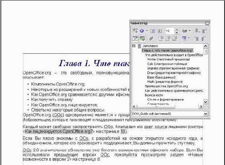This screenshot has height=165, width=225.
Task: Open the 'OOO_Guide.odt (активный)' document dropdown
Action: point(206,114)
